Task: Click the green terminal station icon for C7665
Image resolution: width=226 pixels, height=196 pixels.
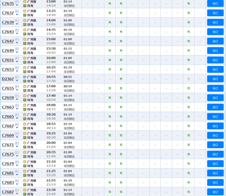Action: coord(25,119)
